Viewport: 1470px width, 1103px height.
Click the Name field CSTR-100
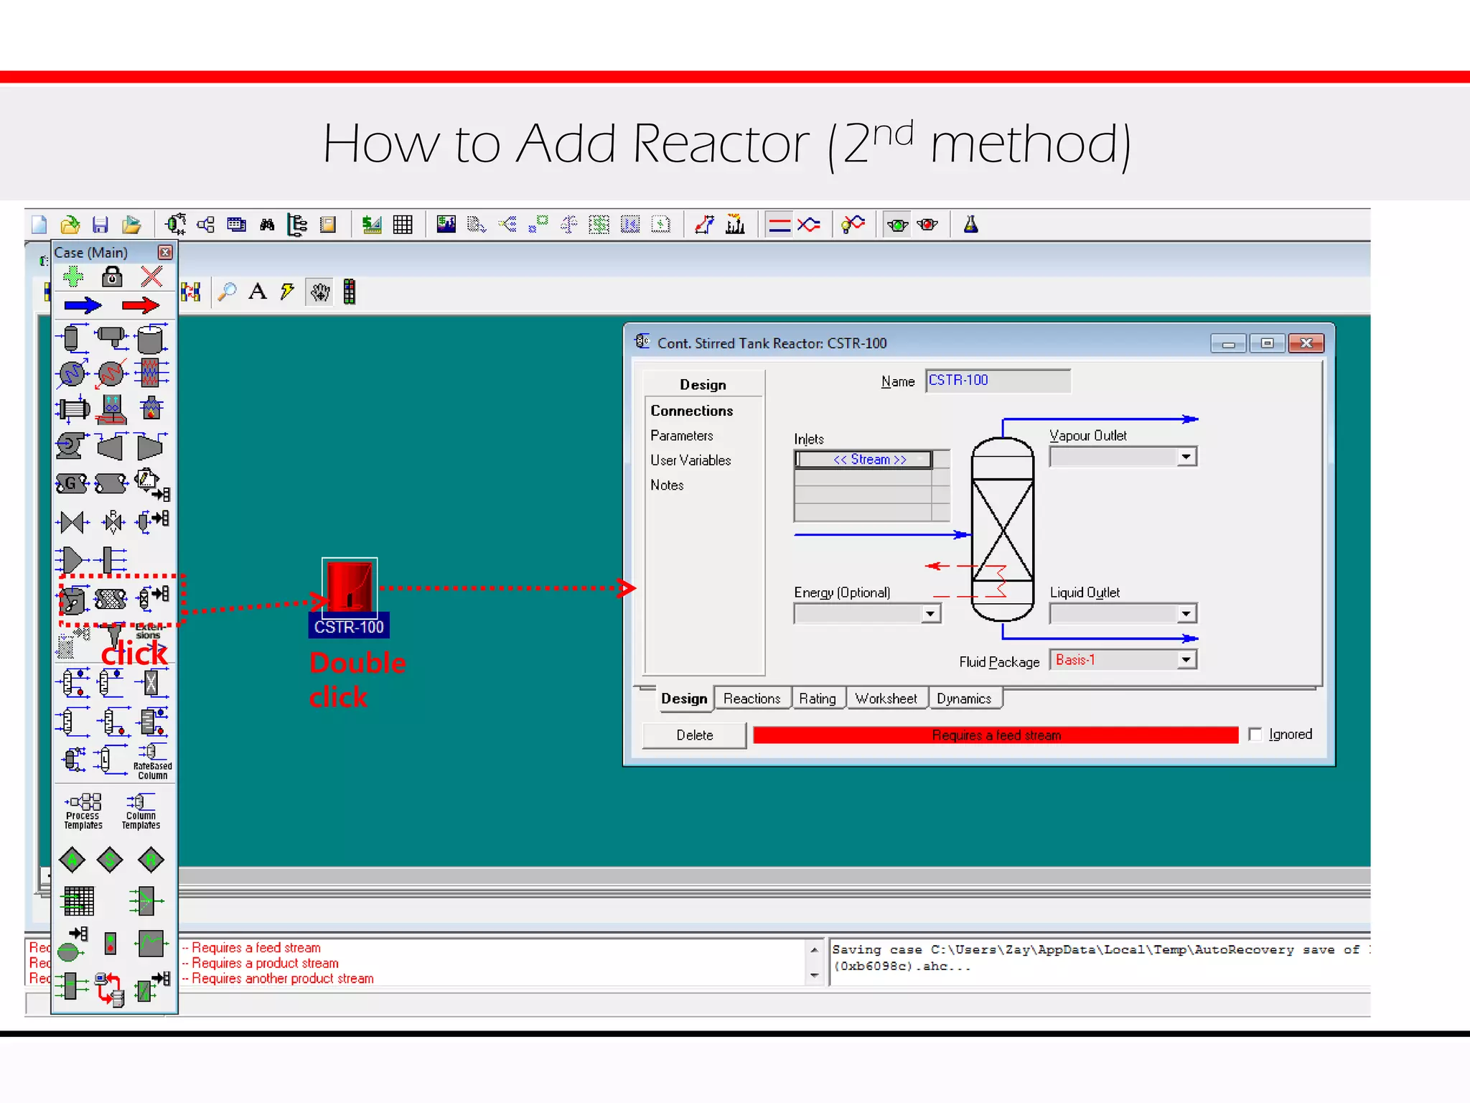pyautogui.click(x=997, y=381)
